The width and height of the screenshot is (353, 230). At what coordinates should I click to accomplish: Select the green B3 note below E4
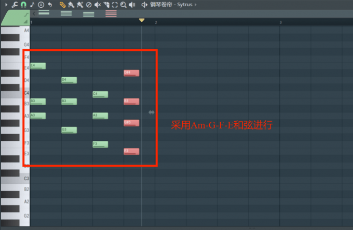[38, 102]
